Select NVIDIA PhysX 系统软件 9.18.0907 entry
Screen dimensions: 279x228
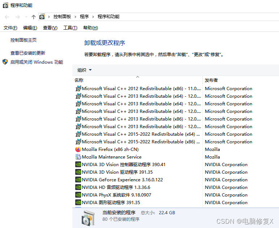117,195
